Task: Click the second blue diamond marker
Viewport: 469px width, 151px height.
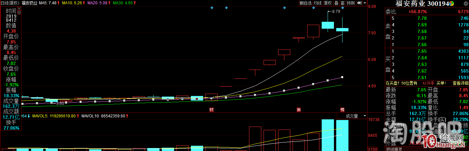Action: point(226,8)
